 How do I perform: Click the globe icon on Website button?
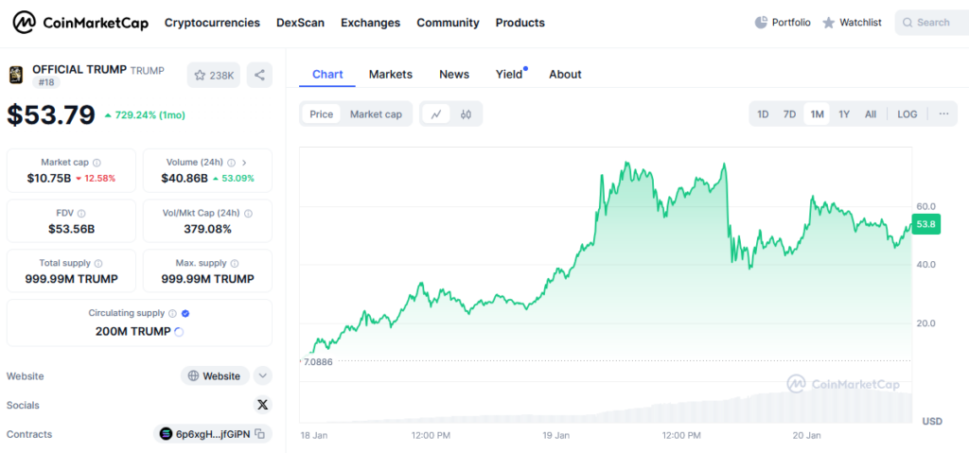193,375
